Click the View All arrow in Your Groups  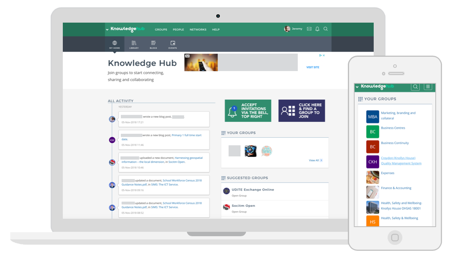pos(321,160)
